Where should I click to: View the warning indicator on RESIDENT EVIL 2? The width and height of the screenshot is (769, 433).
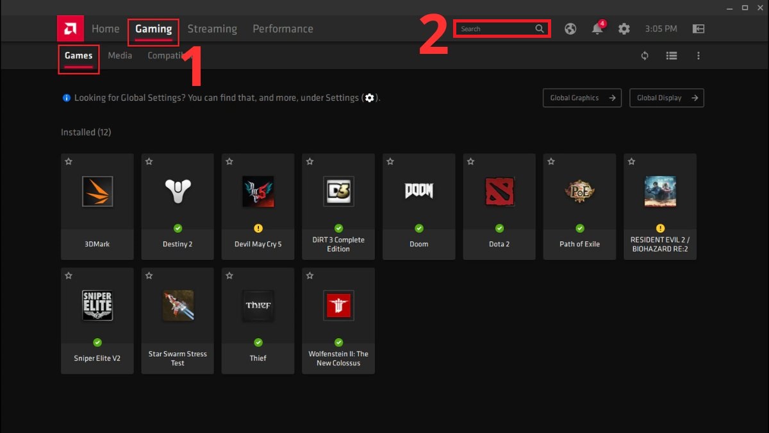point(659,228)
